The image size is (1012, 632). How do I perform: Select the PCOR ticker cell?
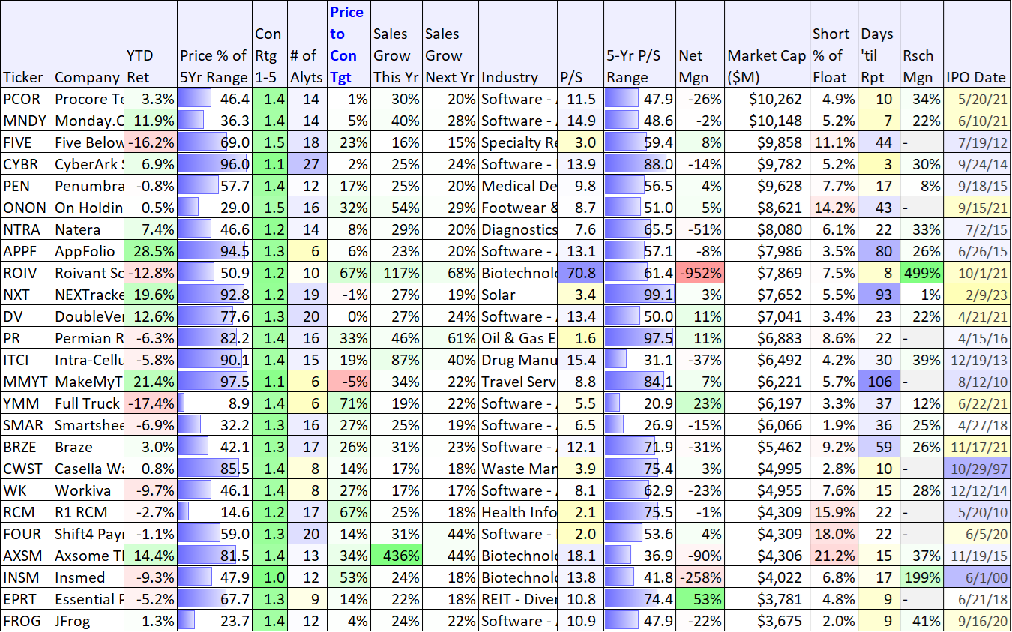[x=26, y=99]
